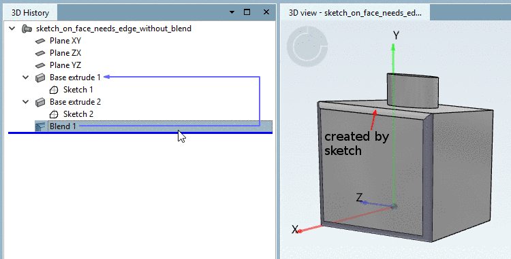Click the circular view navigation widget

coord(307,46)
